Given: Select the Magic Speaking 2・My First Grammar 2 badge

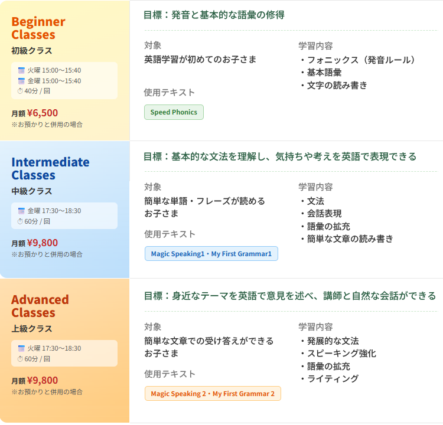Looking at the screenshot, I should [x=213, y=394].
